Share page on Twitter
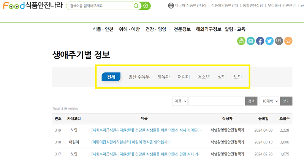The image size is (304, 160). pos(269,41)
